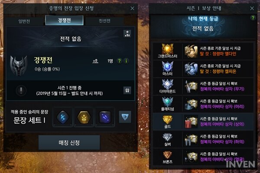Click the green info icon next to 1명

[127, 61]
